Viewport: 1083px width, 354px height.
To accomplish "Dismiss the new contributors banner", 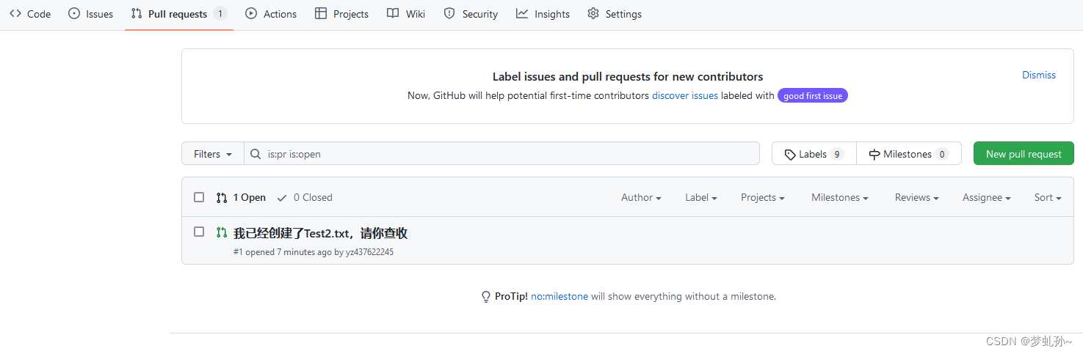I will pos(1039,75).
